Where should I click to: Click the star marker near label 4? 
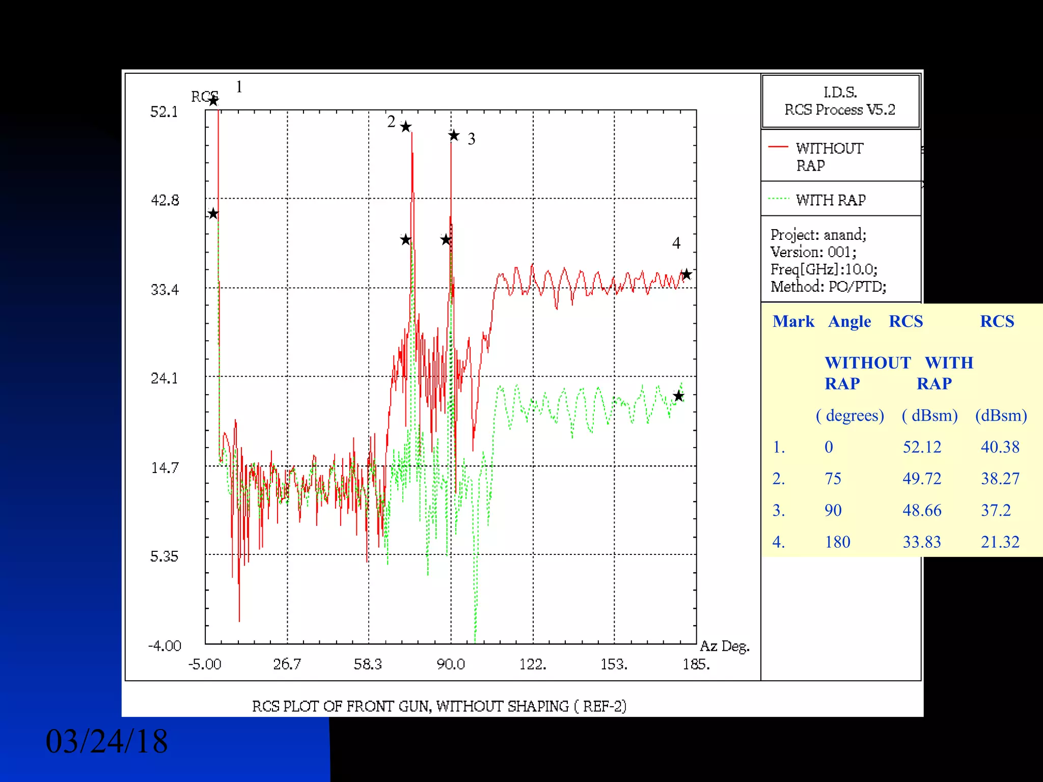(686, 274)
